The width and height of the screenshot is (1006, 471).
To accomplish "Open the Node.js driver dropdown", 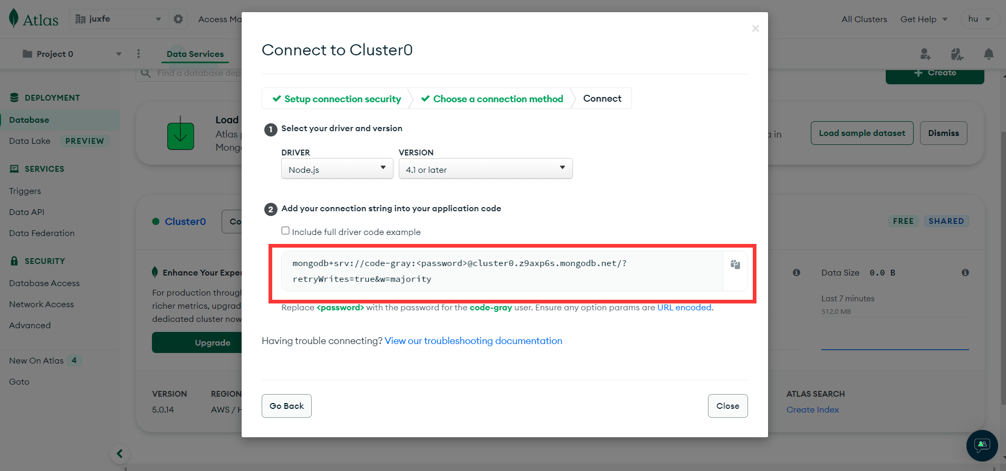I will tap(337, 169).
